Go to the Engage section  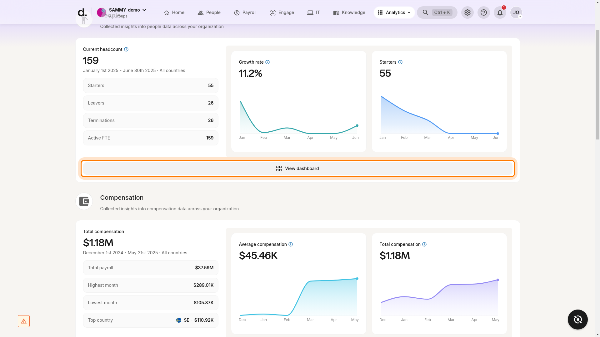(x=282, y=12)
